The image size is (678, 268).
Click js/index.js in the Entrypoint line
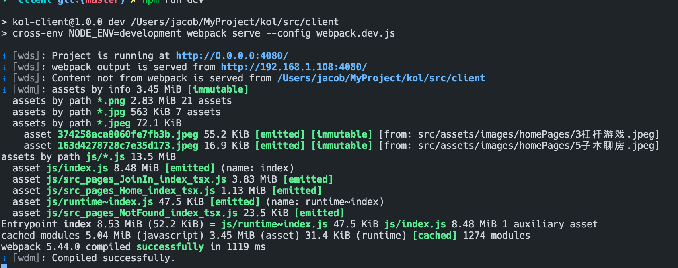tap(415, 224)
